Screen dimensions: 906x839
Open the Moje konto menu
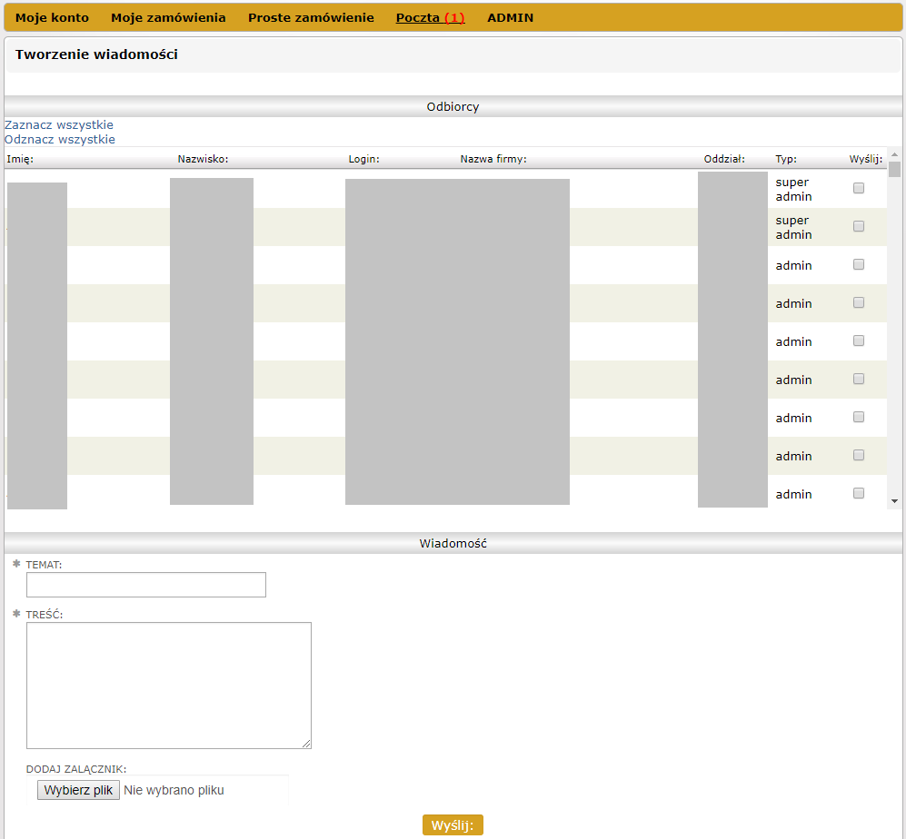(52, 17)
